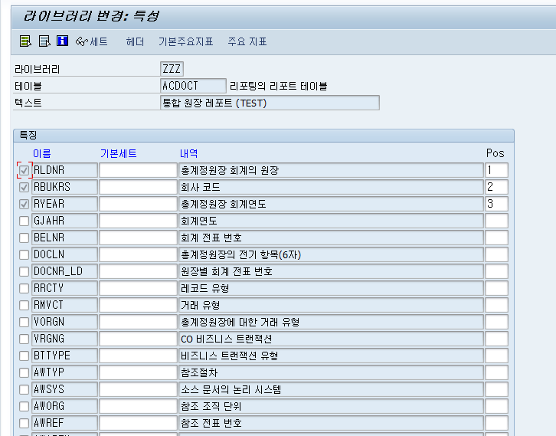Click the DOCNR_LD name cell
The image size is (556, 436).
64,271
